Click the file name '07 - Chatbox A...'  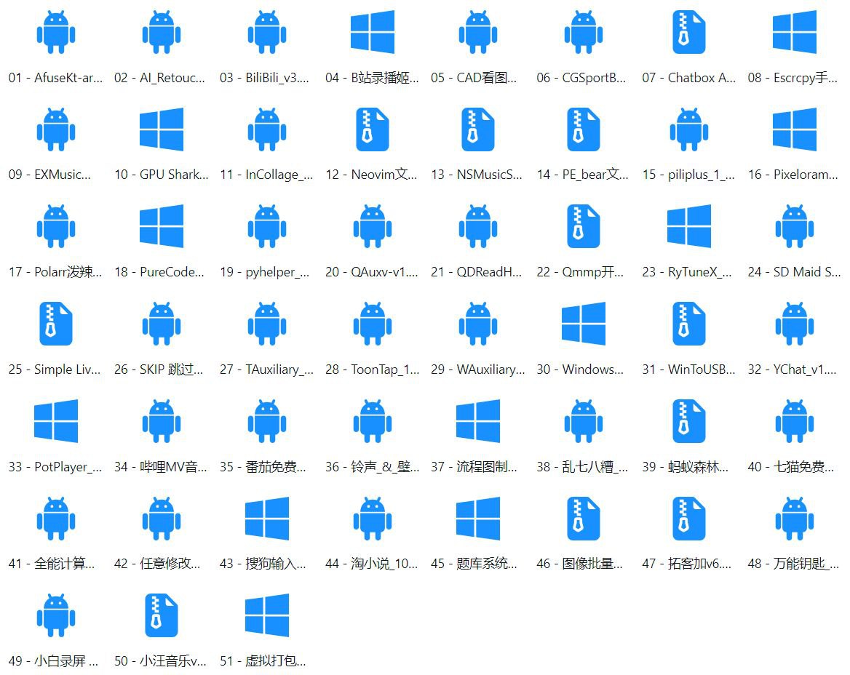pyautogui.click(x=689, y=78)
